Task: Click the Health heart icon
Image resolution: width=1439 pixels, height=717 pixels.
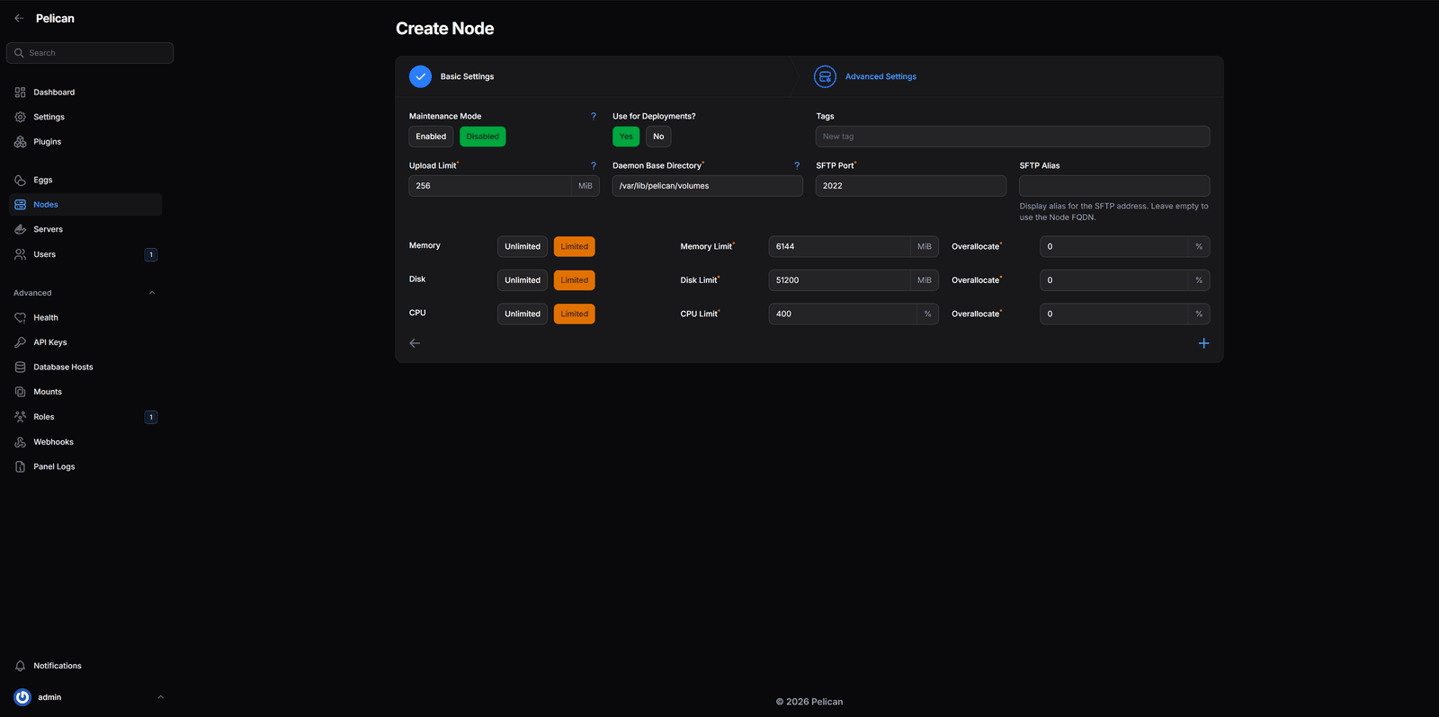Action: point(20,318)
